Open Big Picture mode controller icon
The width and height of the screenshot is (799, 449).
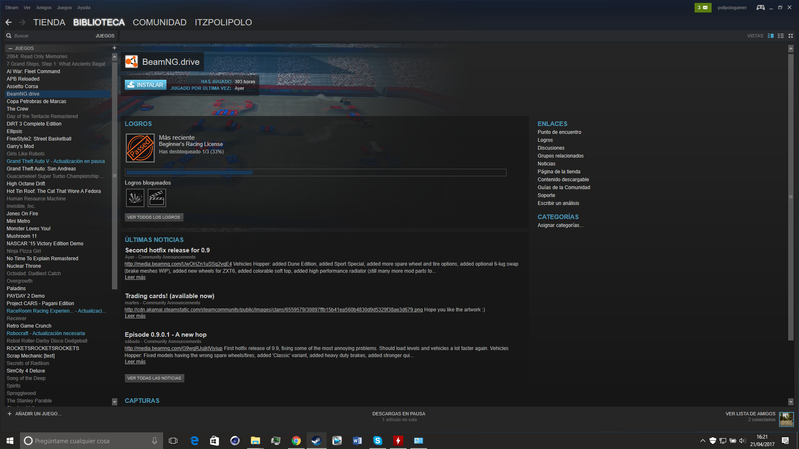point(760,7)
